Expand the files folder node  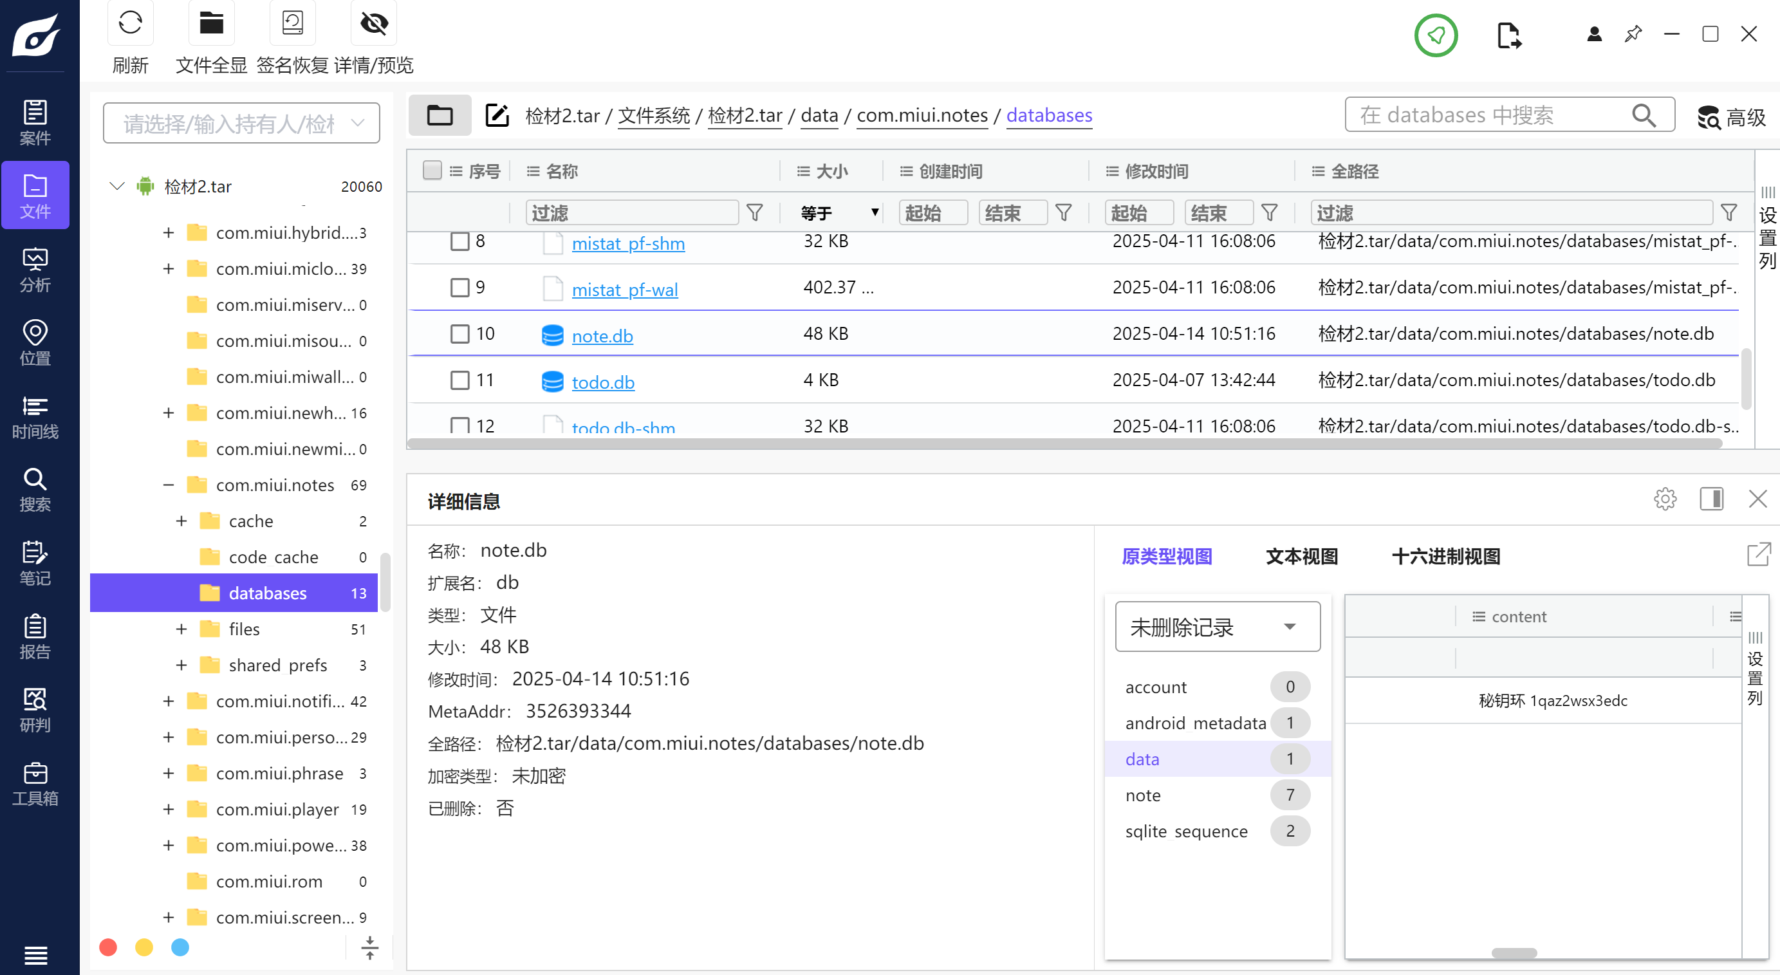point(181,629)
